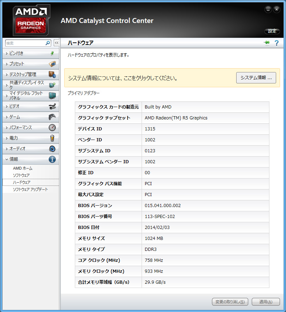
Task: Click the ビデオ camcorder icon
Action: [x=52, y=106]
